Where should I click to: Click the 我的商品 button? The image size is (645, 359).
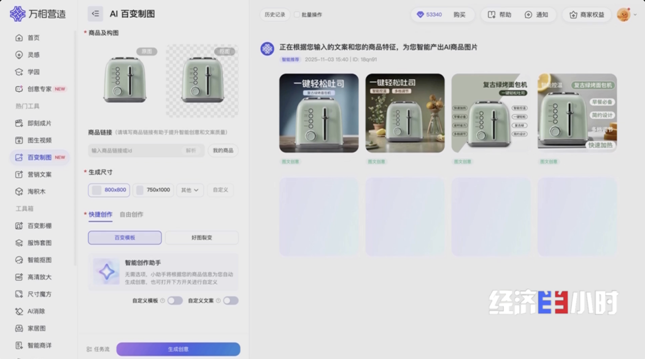(x=223, y=150)
